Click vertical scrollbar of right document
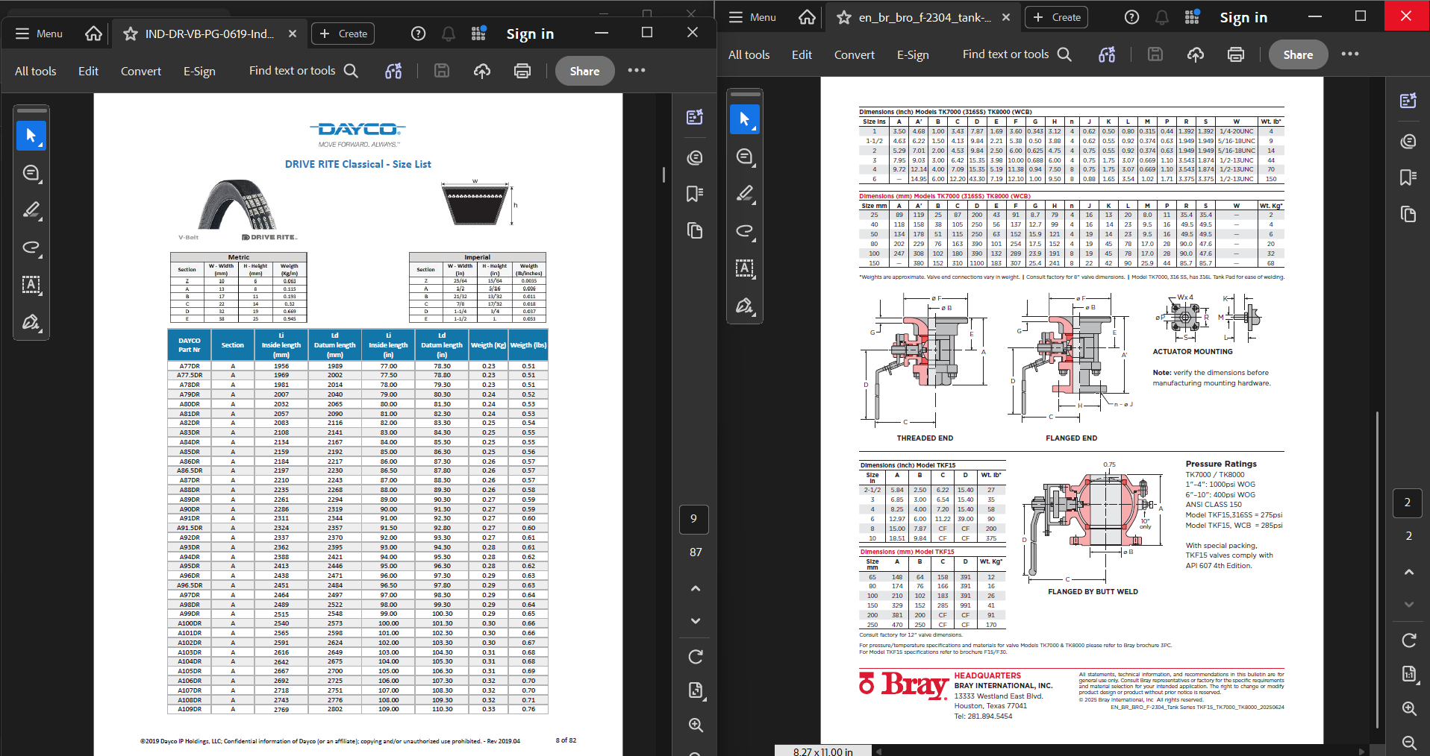Image resolution: width=1430 pixels, height=756 pixels. pos(1377,569)
